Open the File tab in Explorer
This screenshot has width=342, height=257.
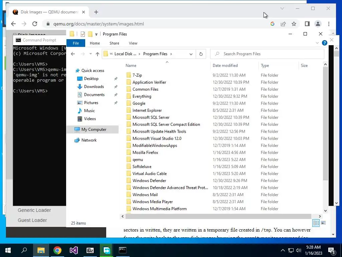pyautogui.click(x=76, y=43)
